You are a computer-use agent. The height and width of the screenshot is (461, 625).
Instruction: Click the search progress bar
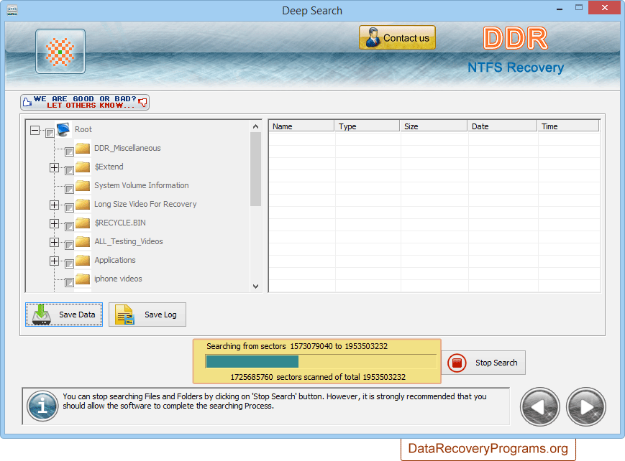[x=321, y=361]
